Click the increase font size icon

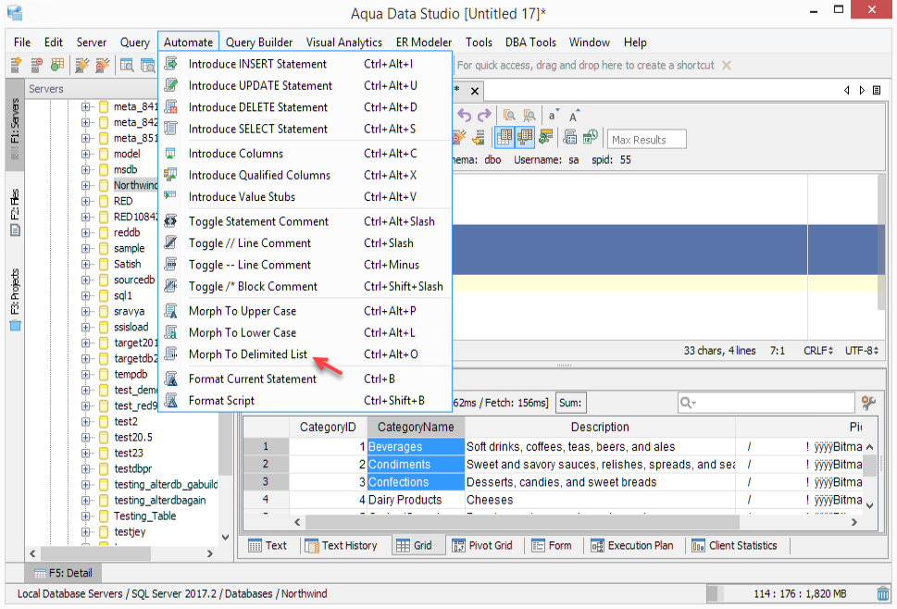[x=575, y=116]
